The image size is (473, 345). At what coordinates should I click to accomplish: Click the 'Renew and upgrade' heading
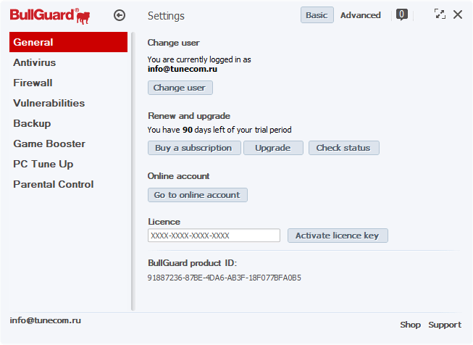tap(189, 116)
